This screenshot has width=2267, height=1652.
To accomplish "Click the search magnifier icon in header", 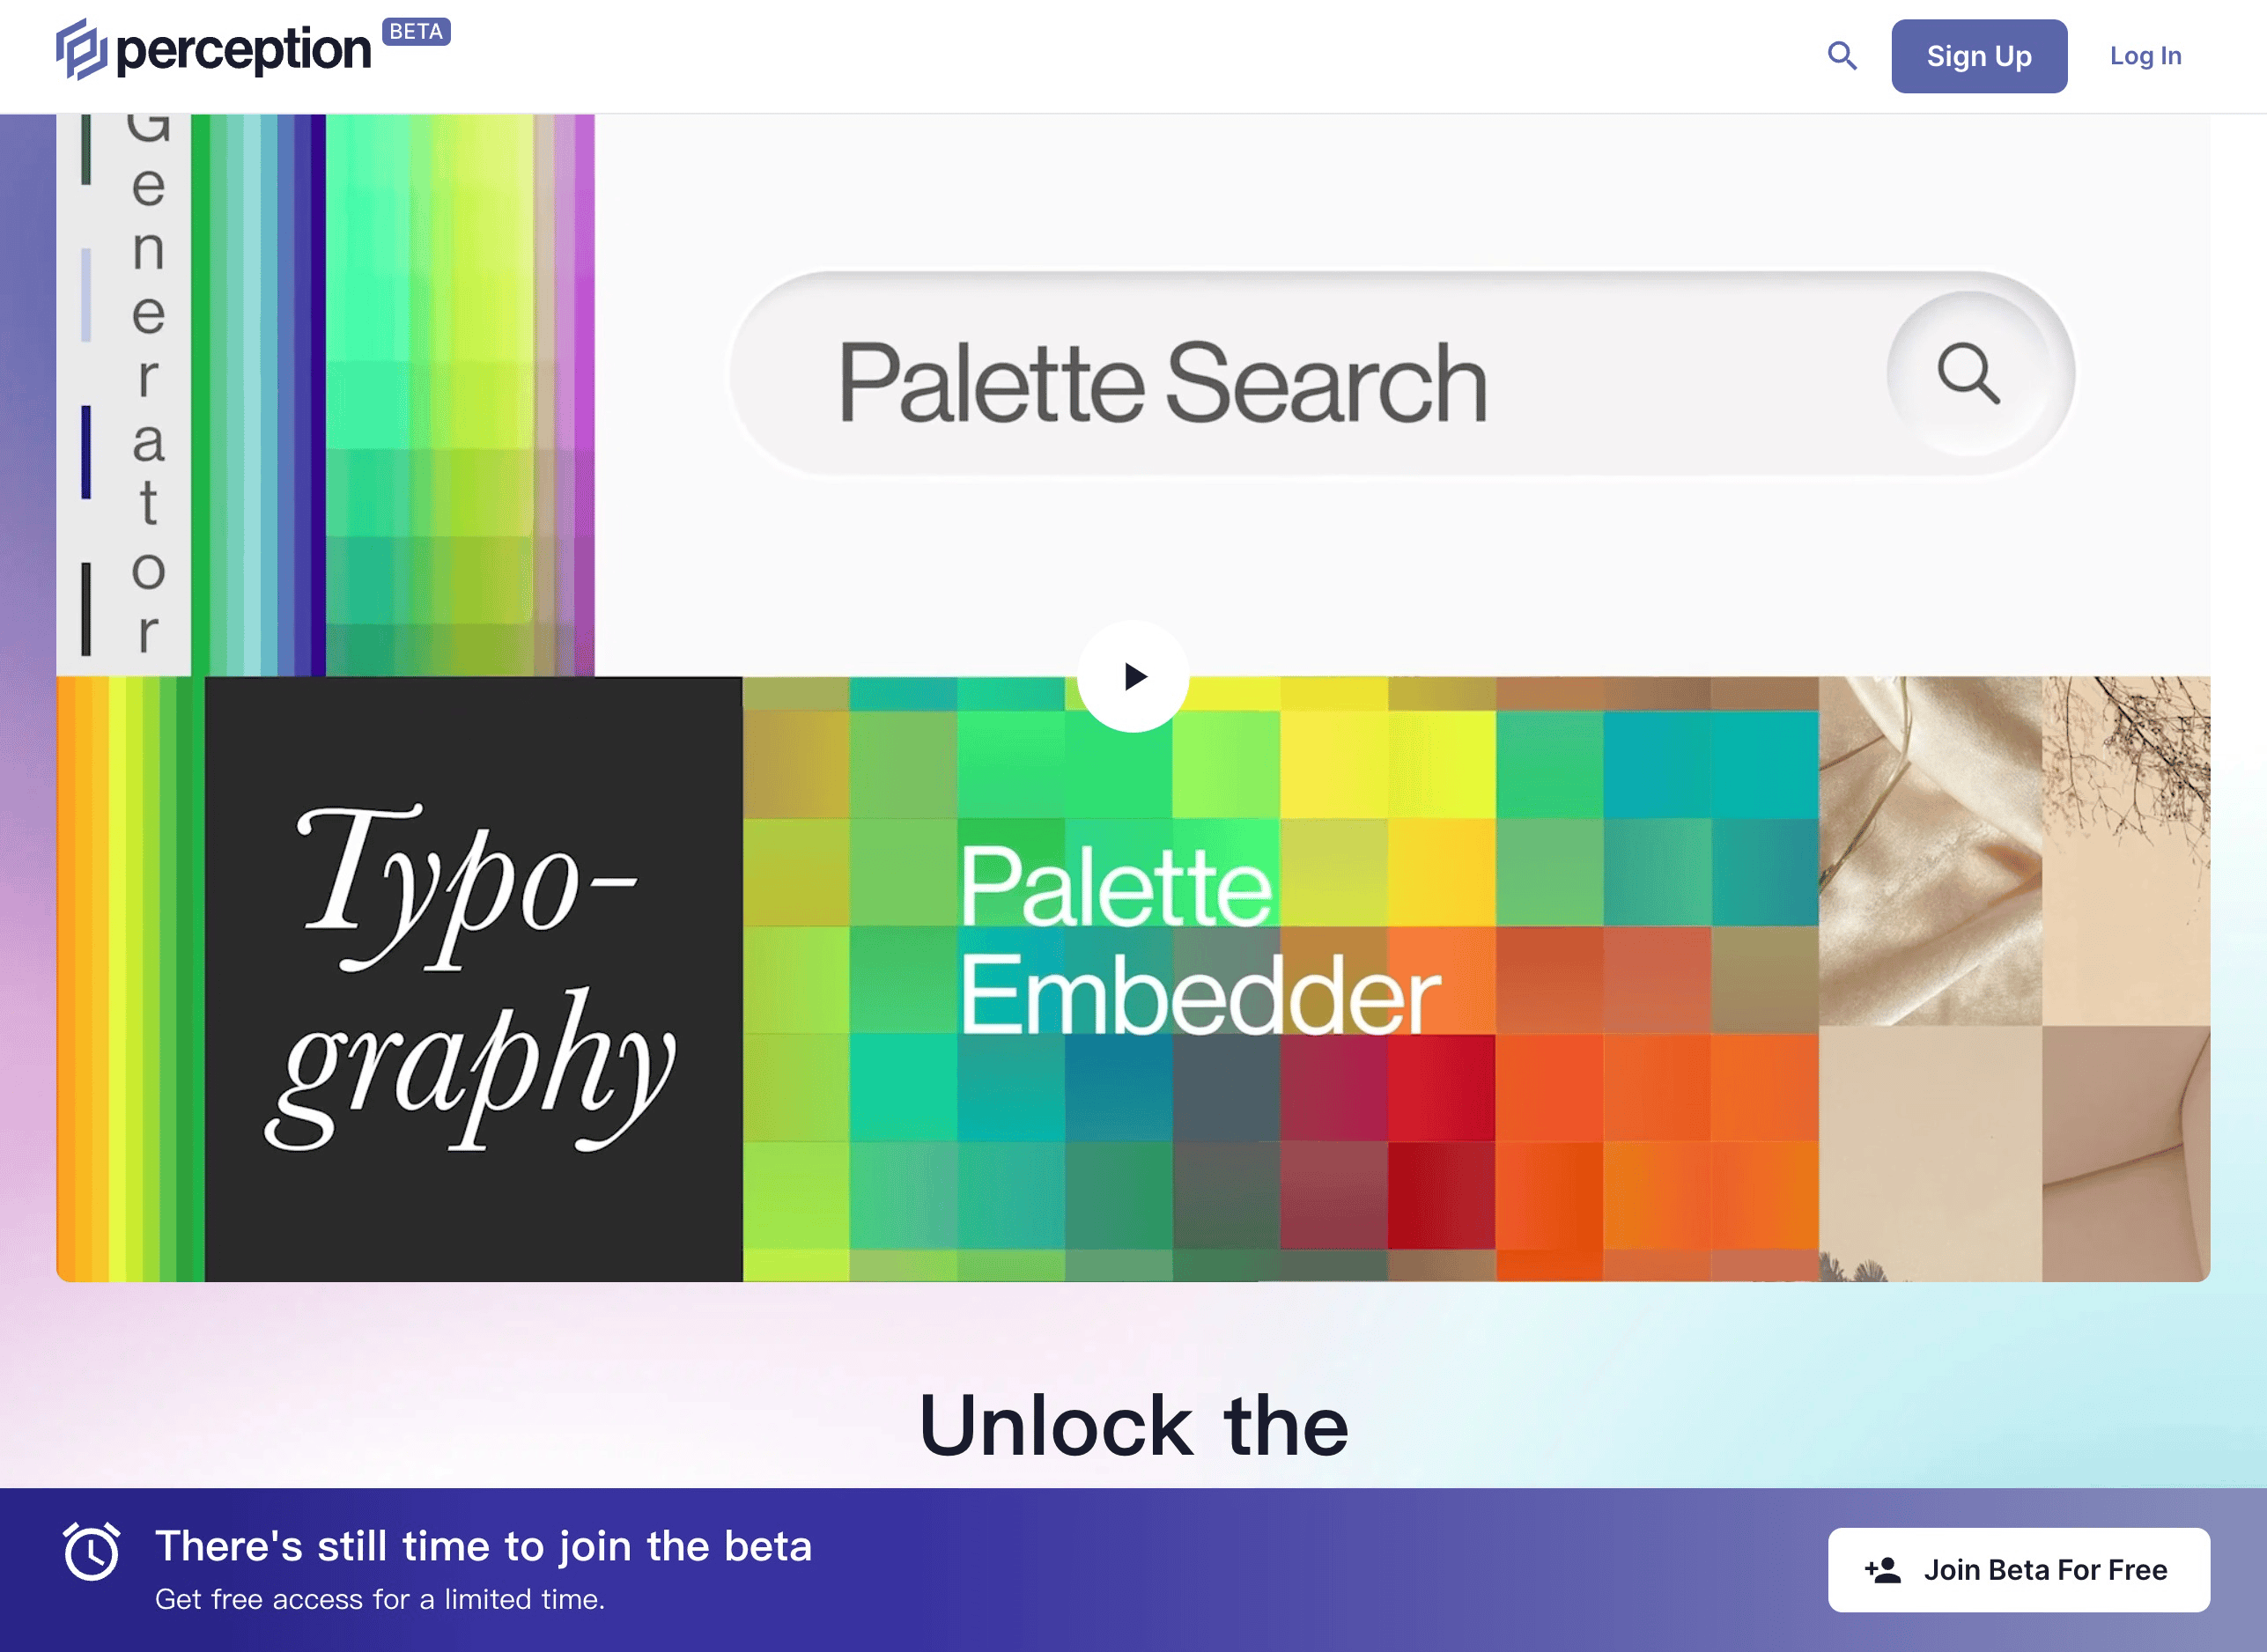I will 1842,56.
